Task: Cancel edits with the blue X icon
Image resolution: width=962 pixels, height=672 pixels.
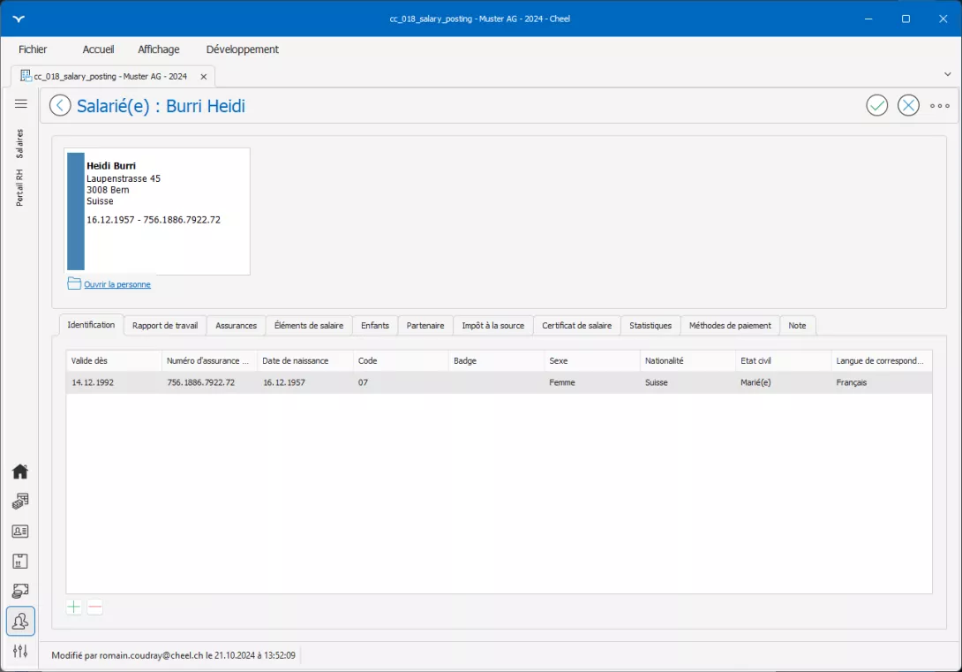Action: coord(908,106)
